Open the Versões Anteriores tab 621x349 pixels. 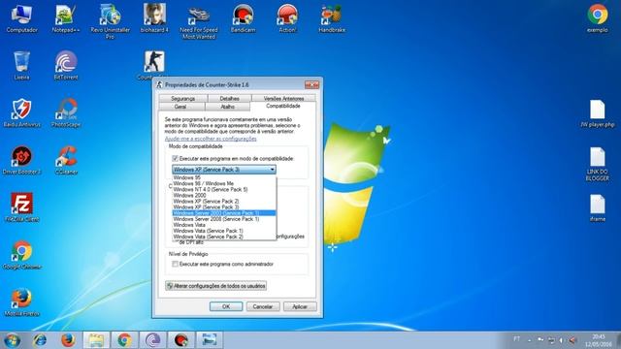click(283, 98)
